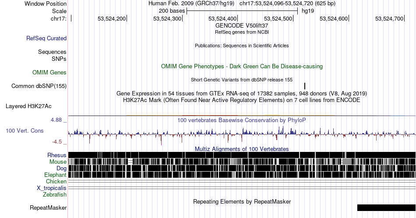Click the 'RefSeq genes from NCBI' title

pyautogui.click(x=242, y=32)
